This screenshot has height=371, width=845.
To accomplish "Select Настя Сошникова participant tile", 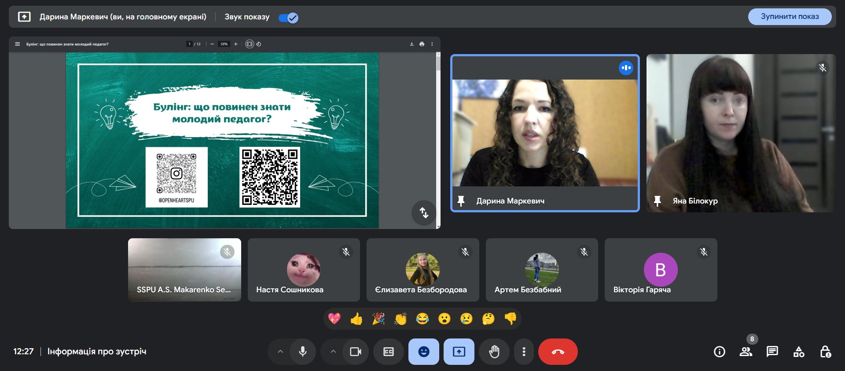I will pyautogui.click(x=304, y=269).
